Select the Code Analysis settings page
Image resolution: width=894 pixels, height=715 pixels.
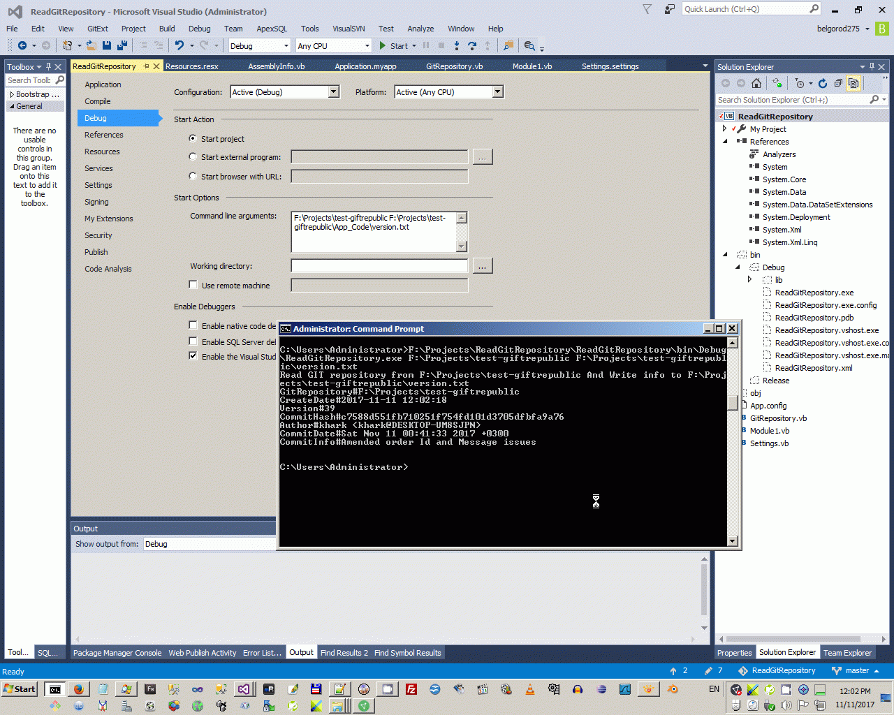(x=108, y=269)
